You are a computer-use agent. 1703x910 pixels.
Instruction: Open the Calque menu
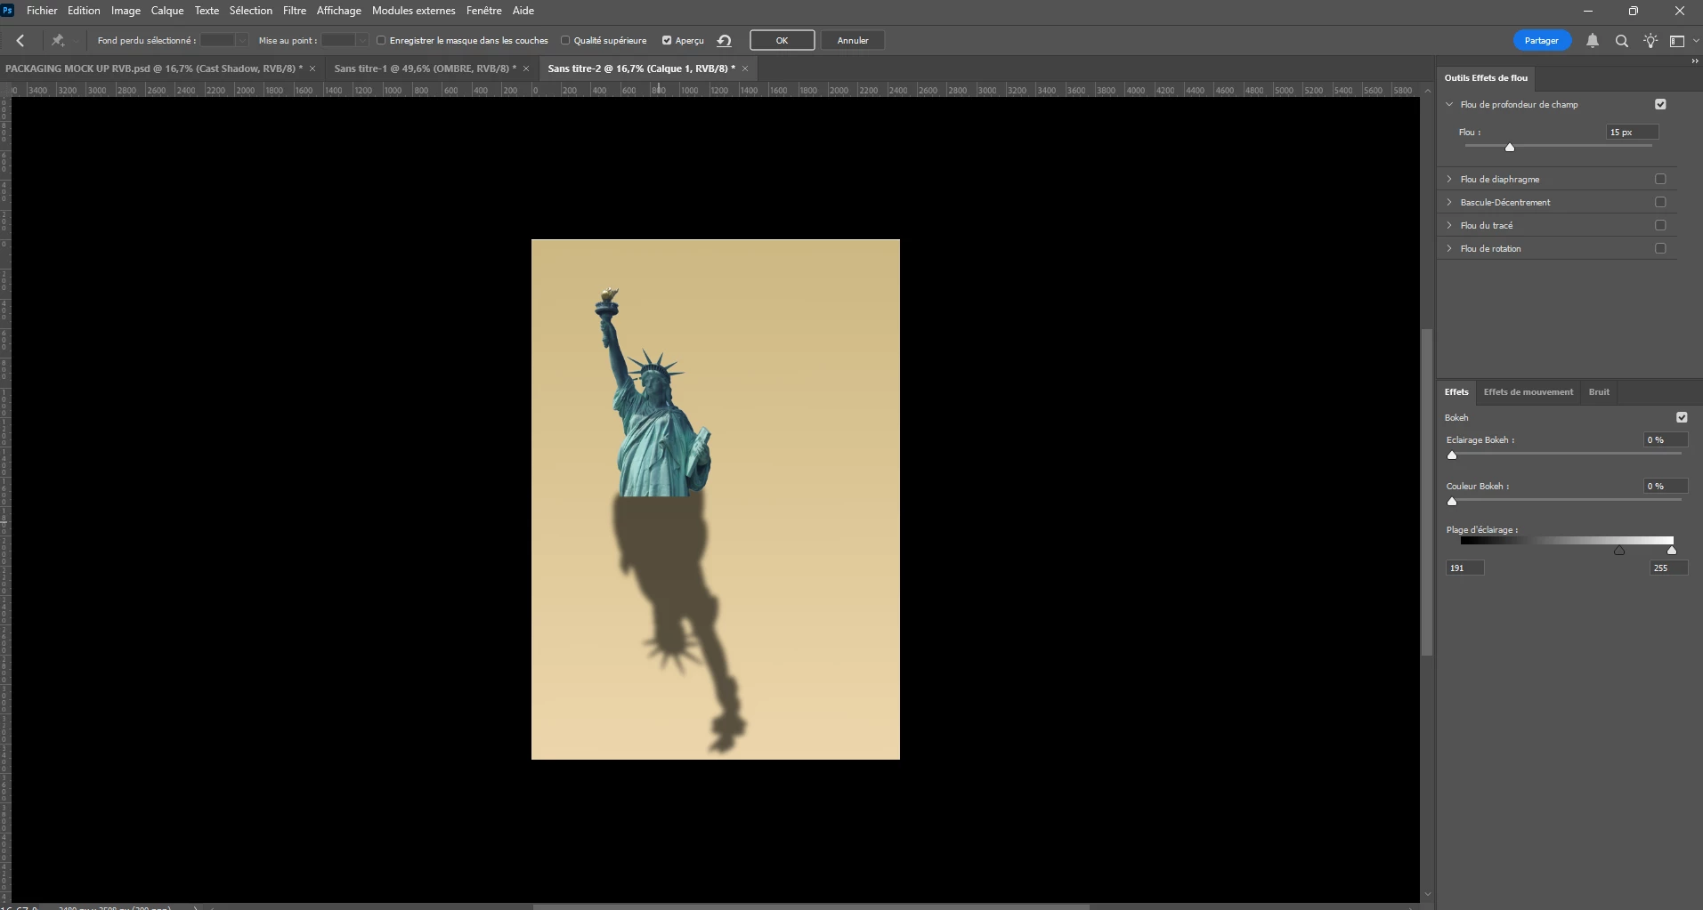pyautogui.click(x=167, y=11)
